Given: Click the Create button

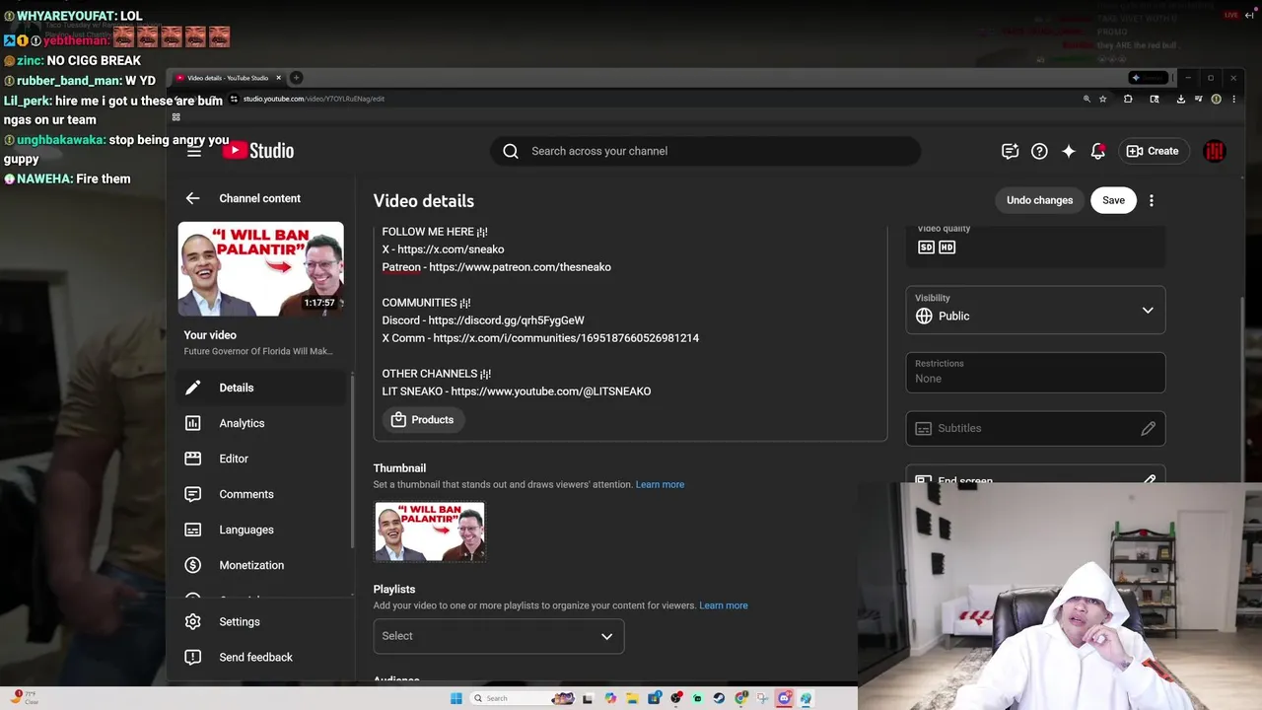Looking at the screenshot, I should 1153,151.
